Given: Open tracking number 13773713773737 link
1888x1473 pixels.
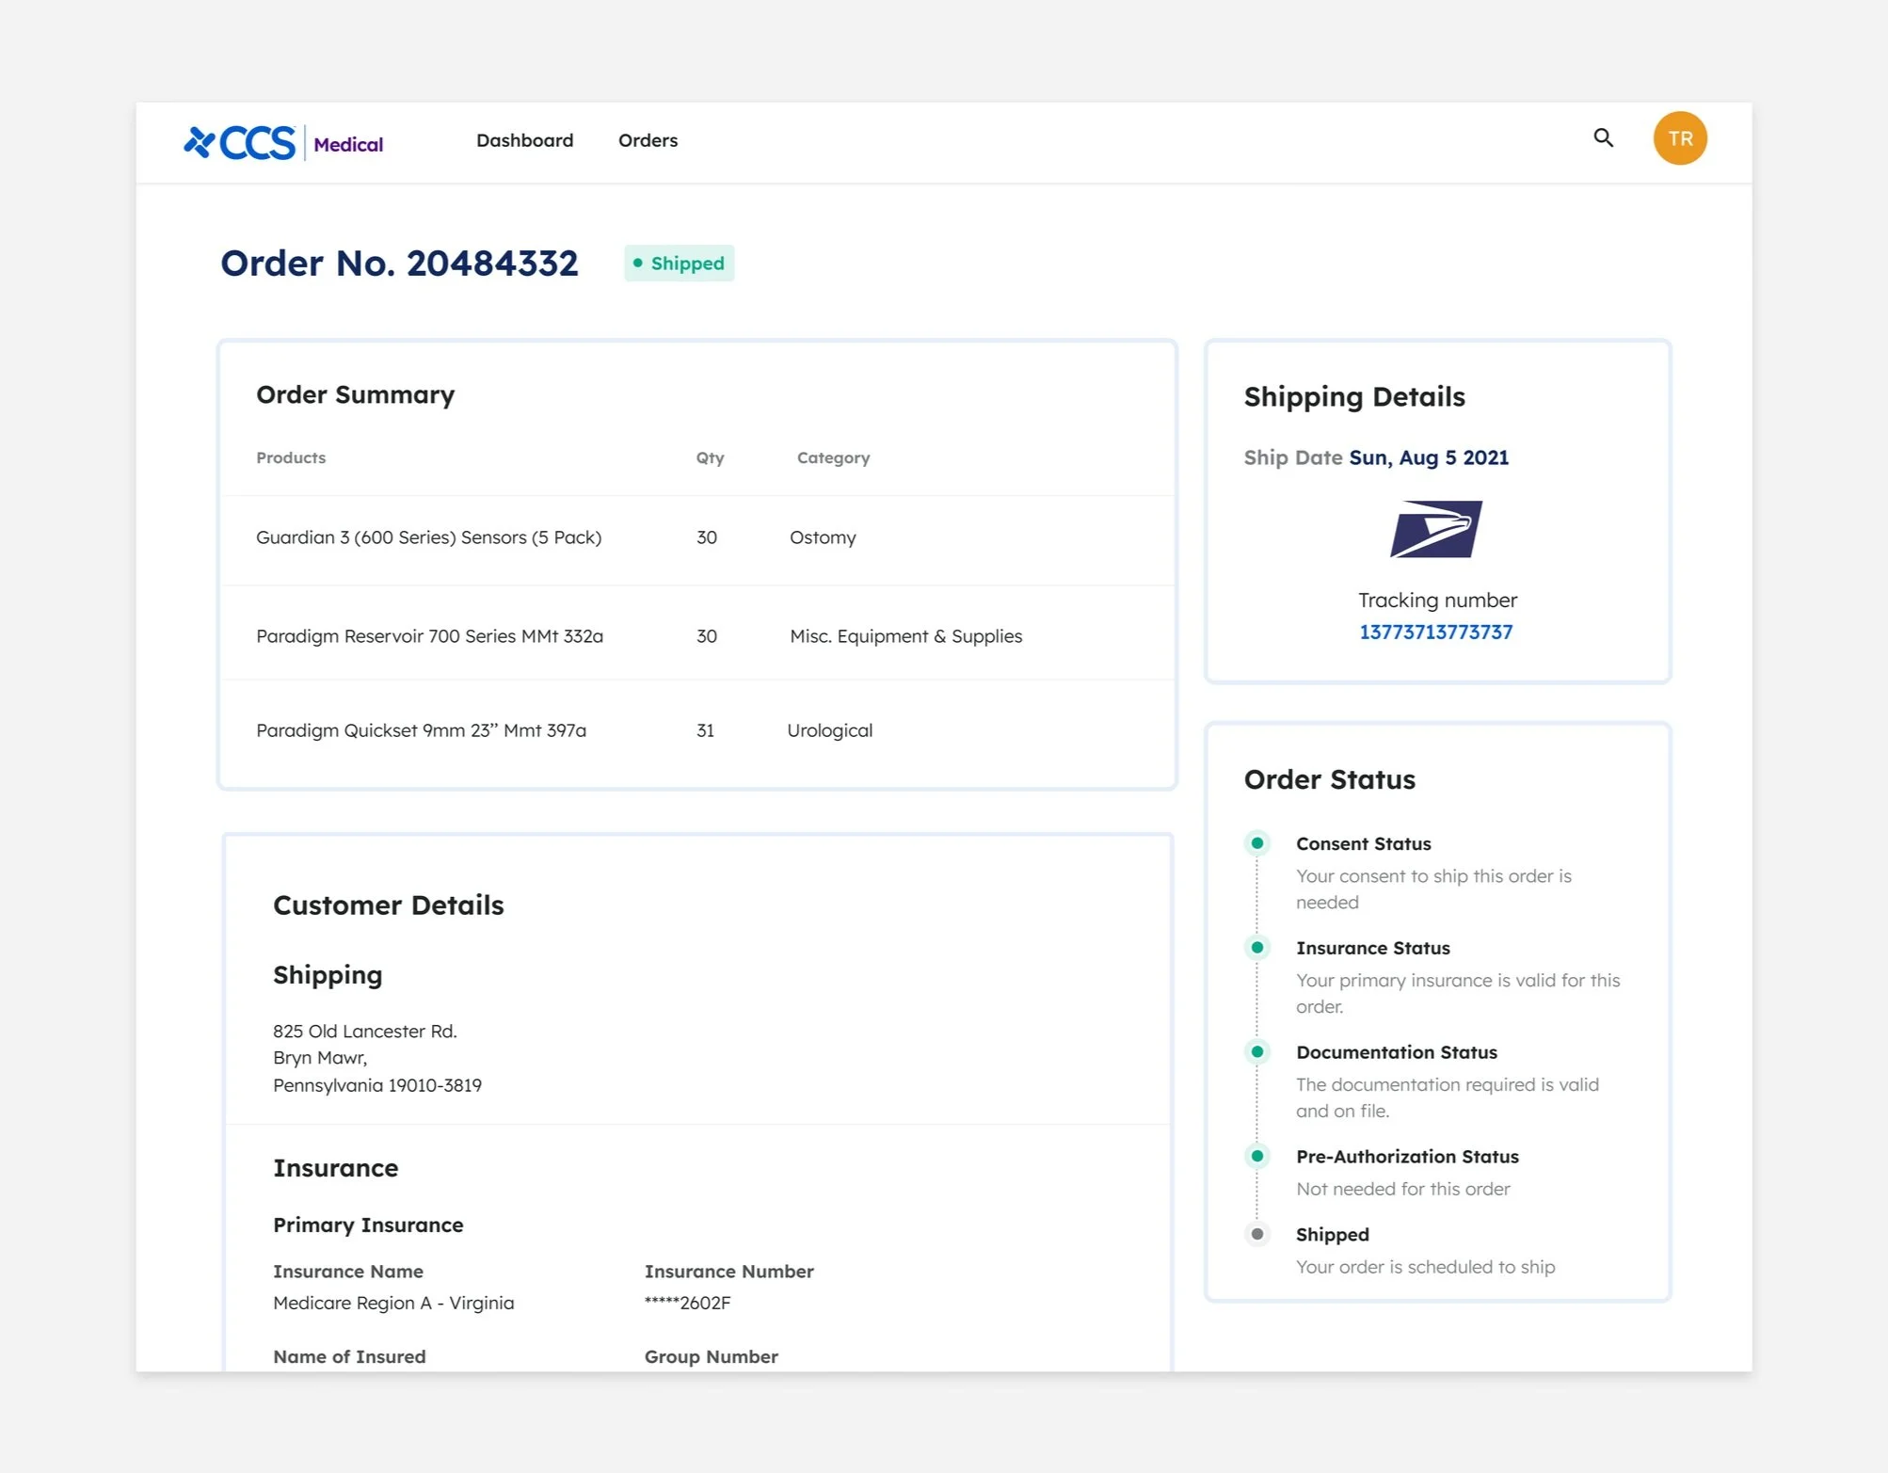Looking at the screenshot, I should [x=1435, y=632].
